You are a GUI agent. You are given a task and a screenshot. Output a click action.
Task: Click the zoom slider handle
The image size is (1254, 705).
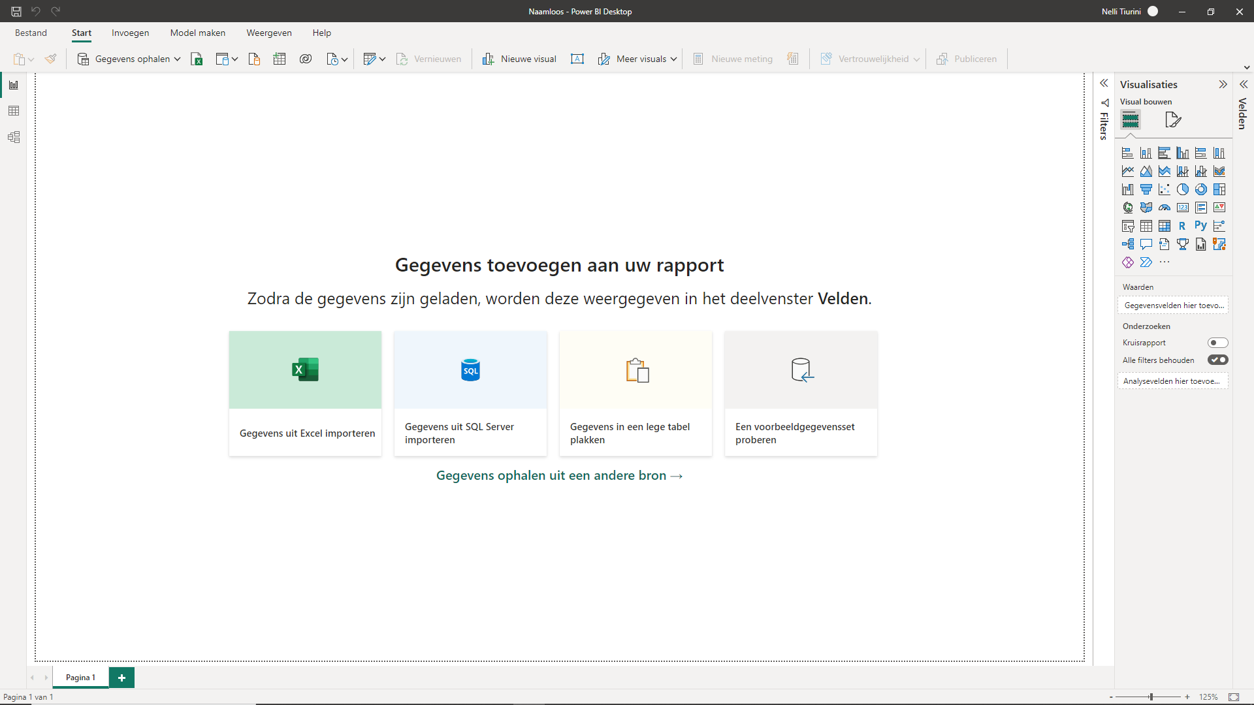pyautogui.click(x=1151, y=697)
